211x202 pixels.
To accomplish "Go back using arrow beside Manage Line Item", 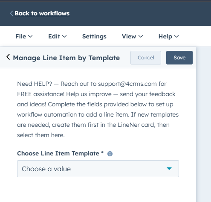I will [x=8, y=57].
